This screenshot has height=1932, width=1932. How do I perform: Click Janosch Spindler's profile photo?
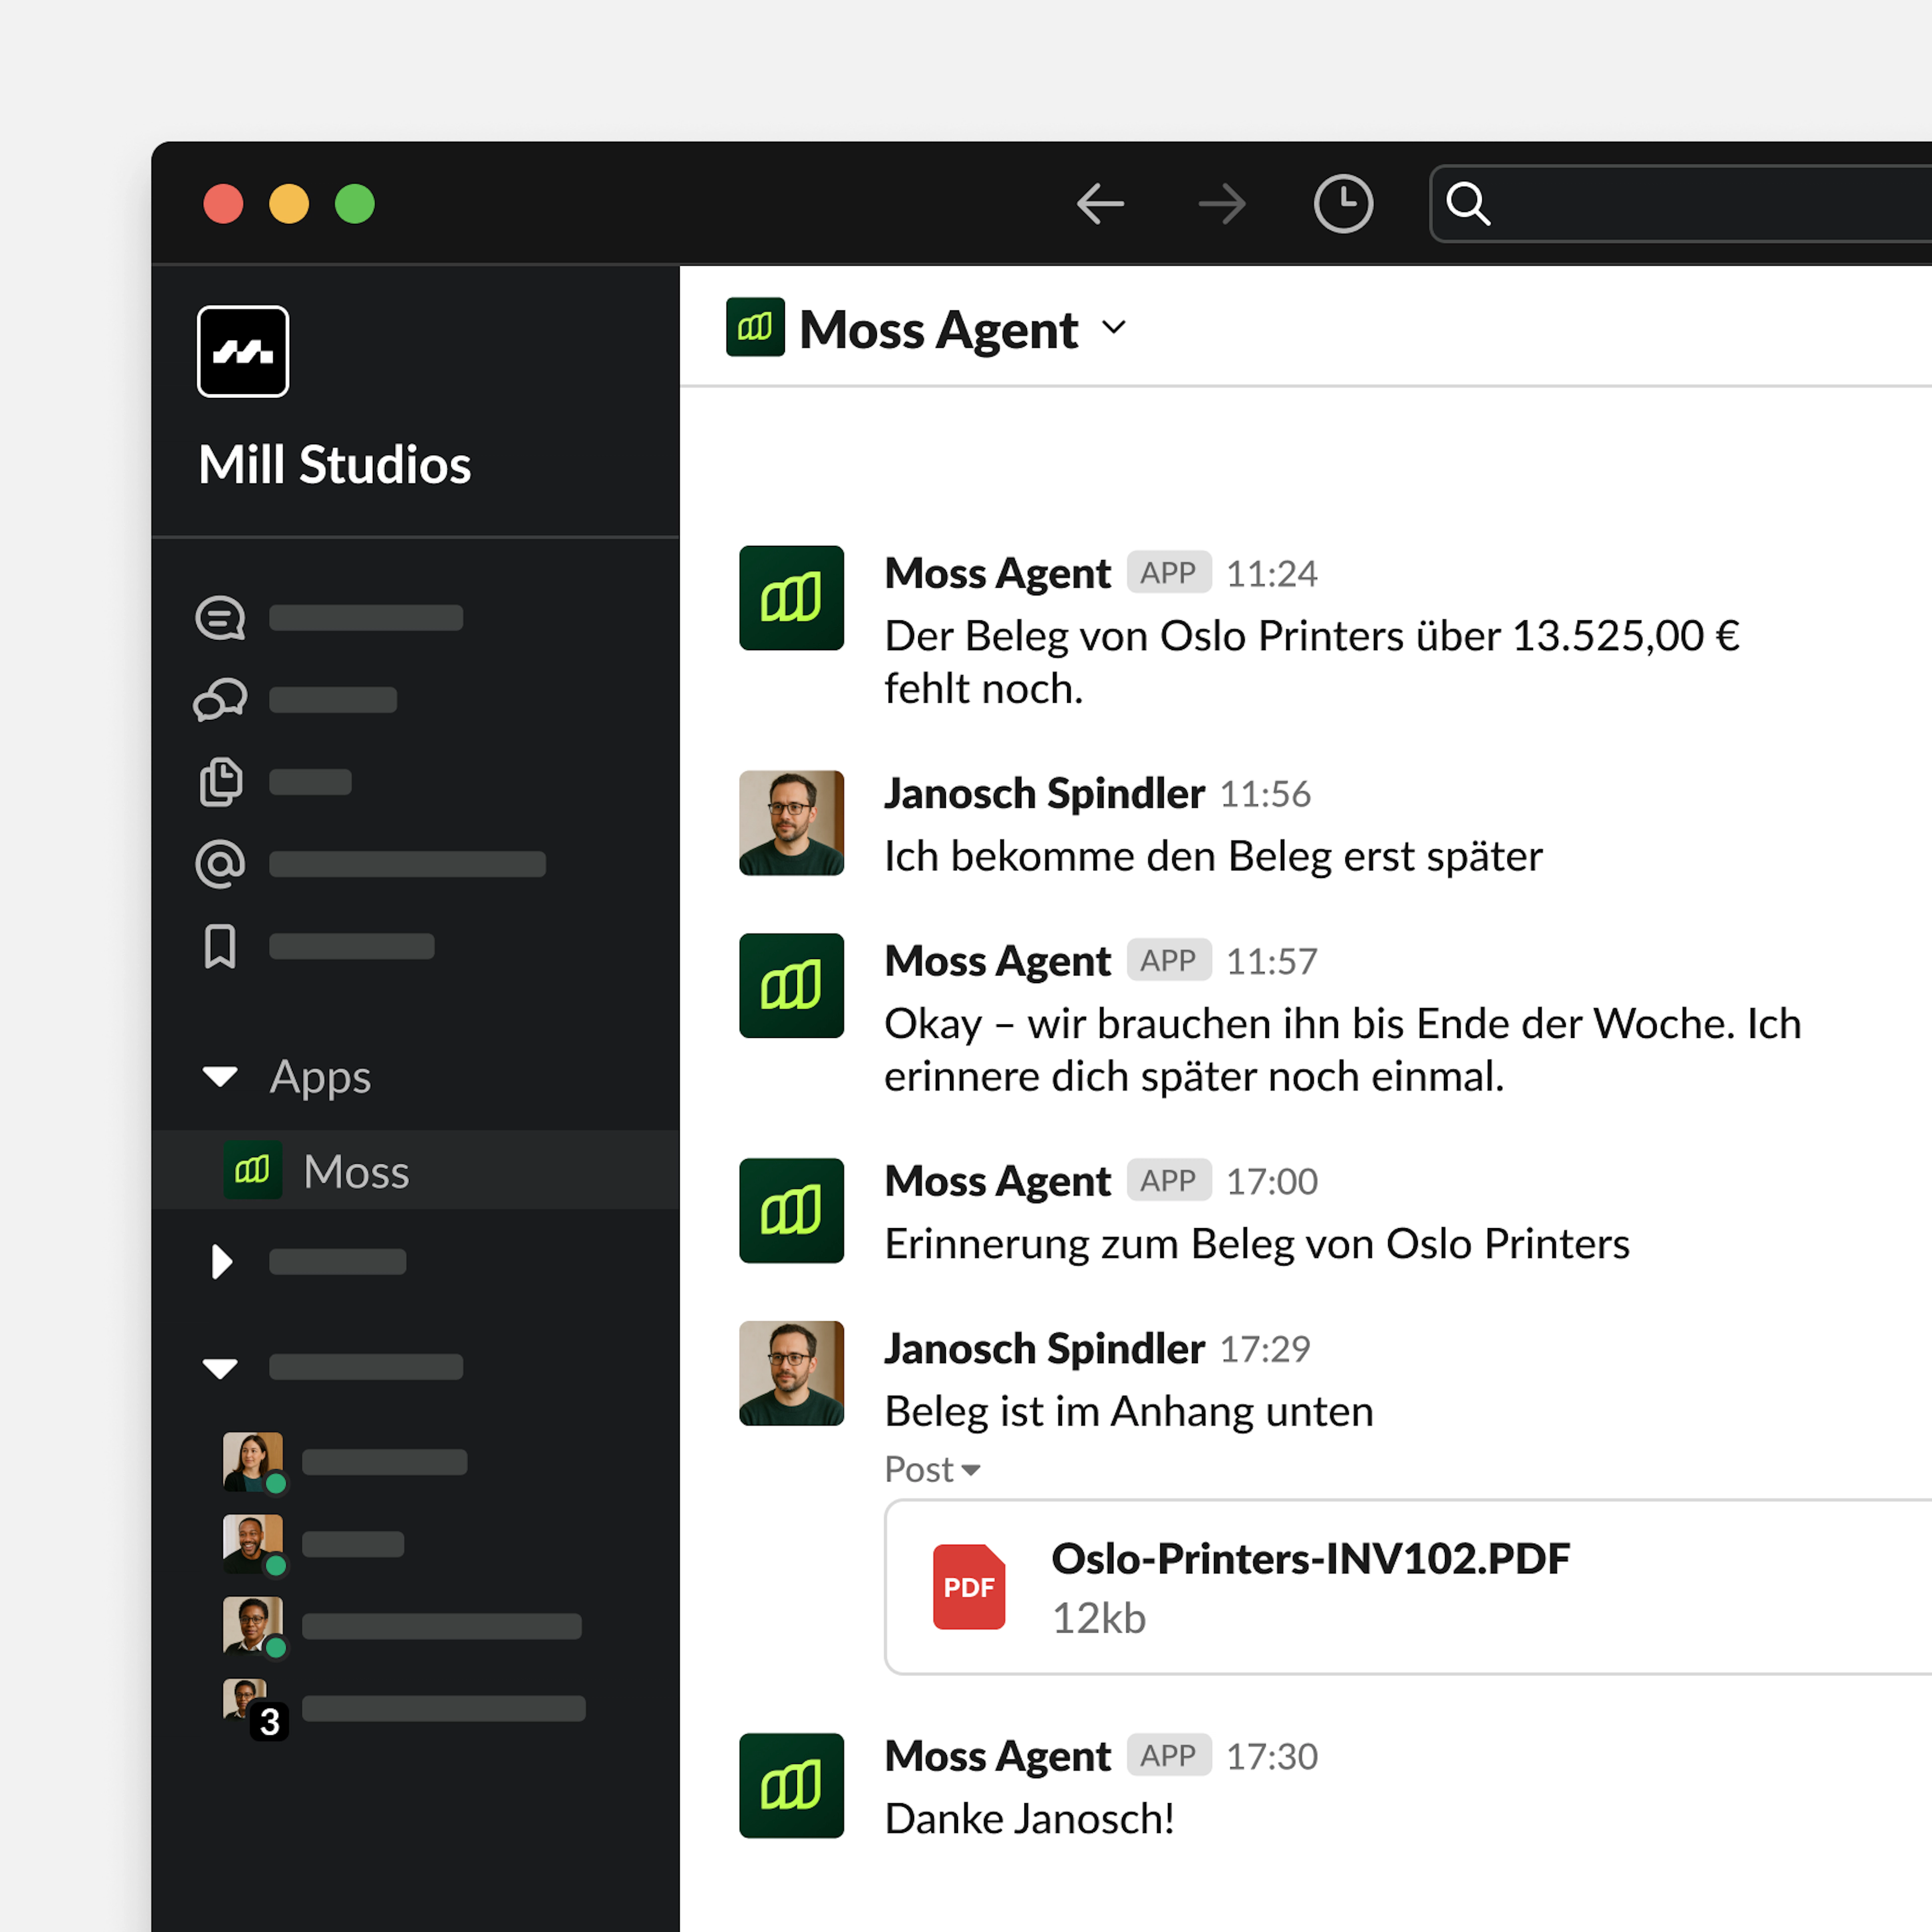pyautogui.click(x=791, y=822)
